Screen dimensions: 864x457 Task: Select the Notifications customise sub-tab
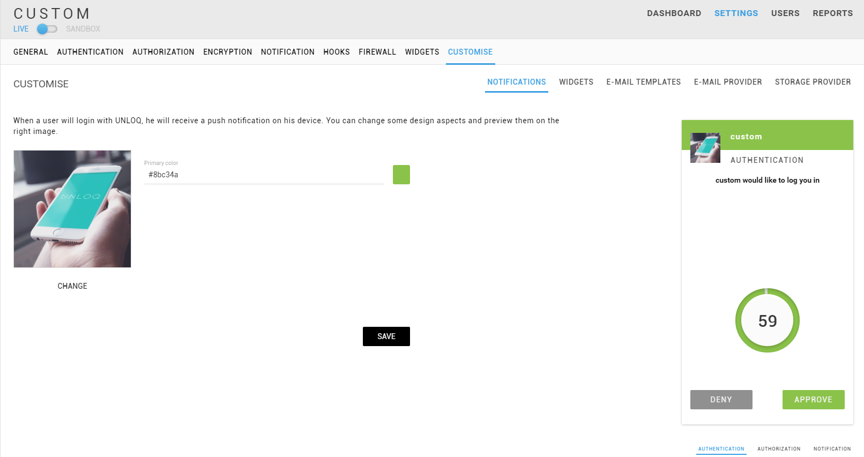click(x=517, y=82)
